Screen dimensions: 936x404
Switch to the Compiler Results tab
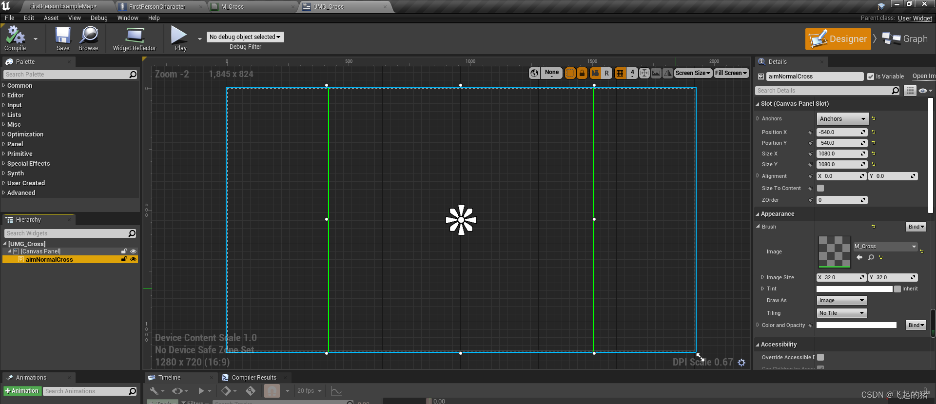[254, 378]
